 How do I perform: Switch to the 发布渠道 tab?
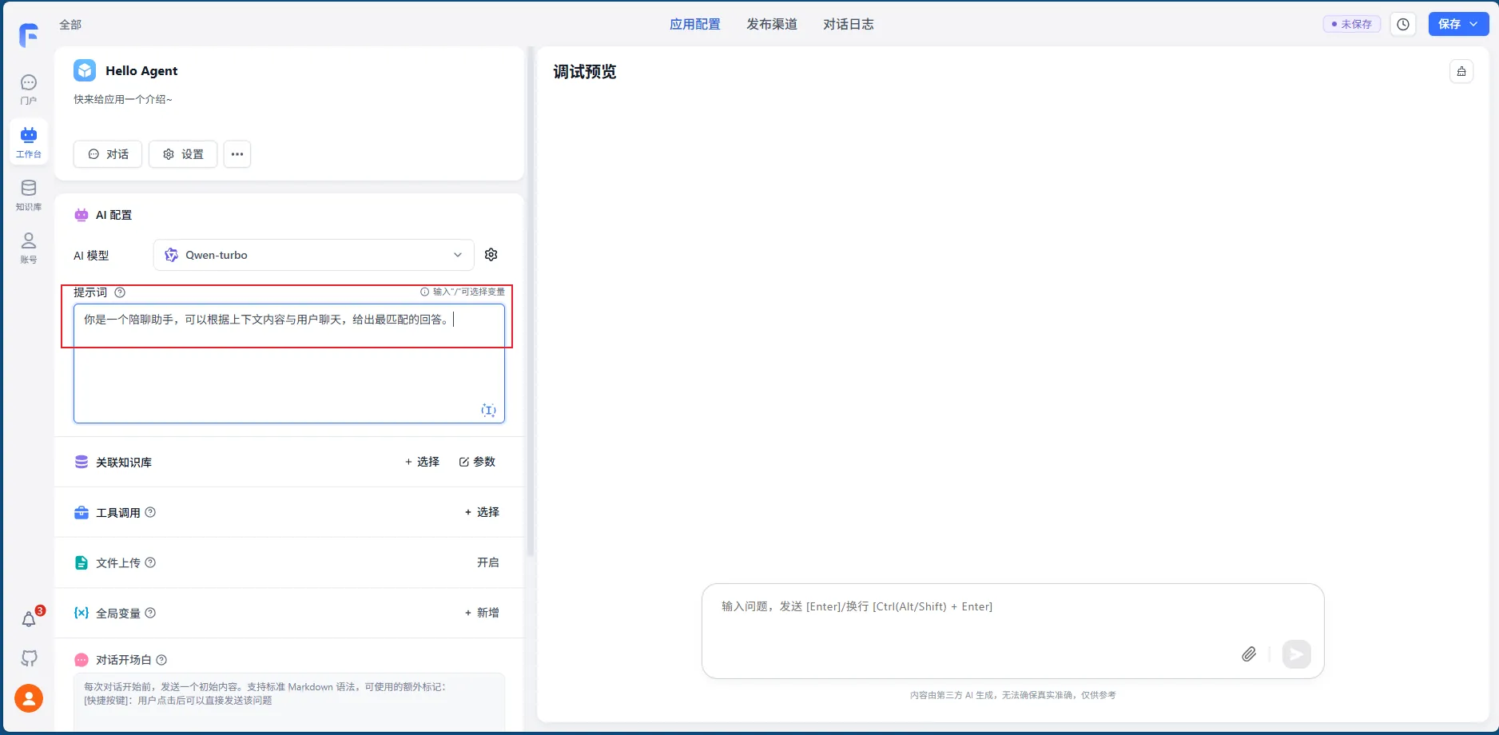(x=771, y=24)
